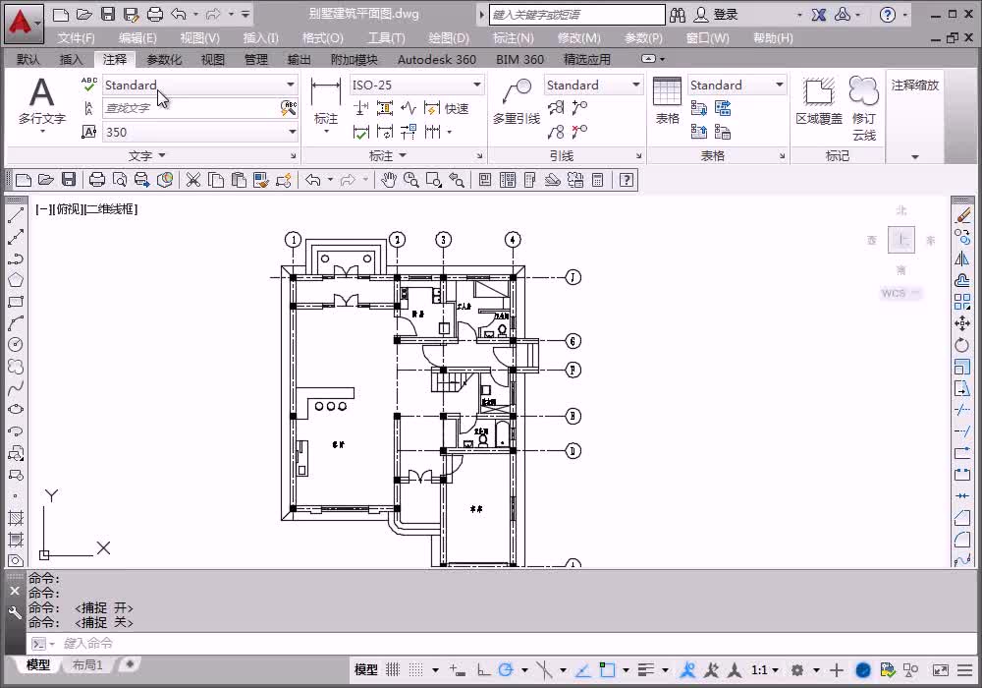Click the Plot printer icon in toolbar
This screenshot has width=982, height=688.
coord(97,180)
